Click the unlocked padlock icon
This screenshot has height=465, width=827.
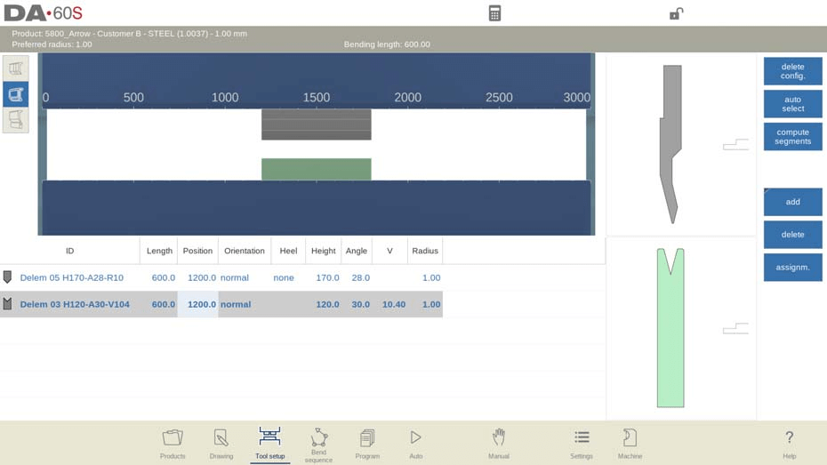pos(676,13)
